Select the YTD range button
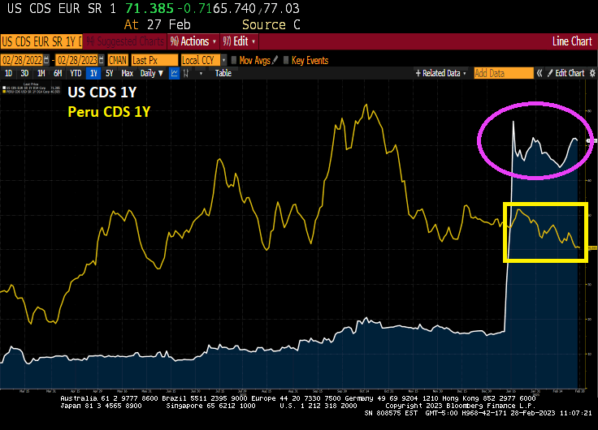 click(x=76, y=73)
